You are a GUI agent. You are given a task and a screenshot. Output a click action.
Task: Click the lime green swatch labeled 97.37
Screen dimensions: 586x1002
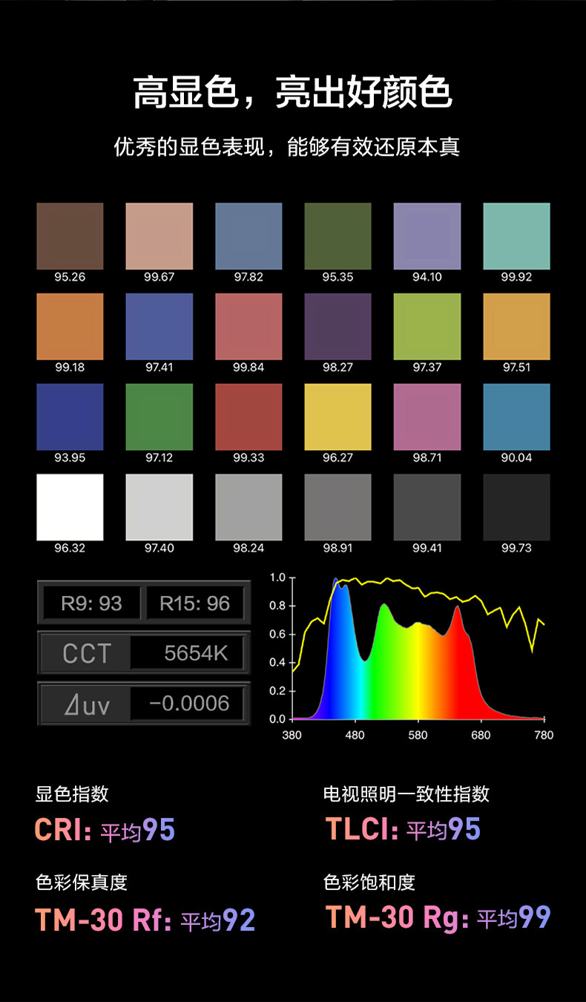(x=427, y=327)
